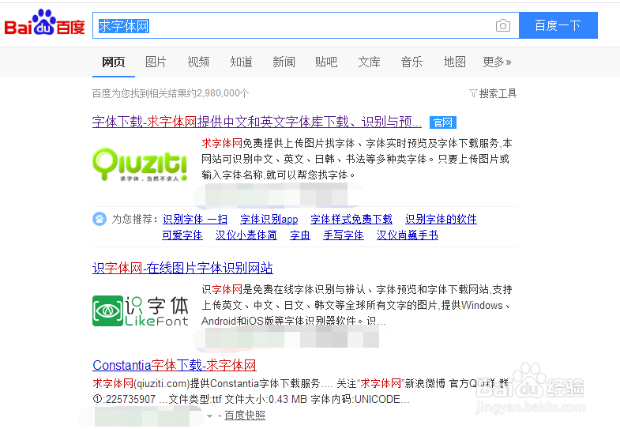Click the 官网 badge

(443, 122)
